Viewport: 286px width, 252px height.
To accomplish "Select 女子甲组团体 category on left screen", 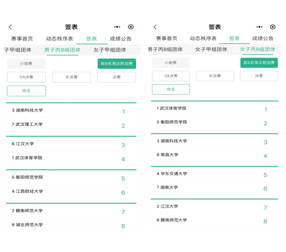I will point(110,50).
